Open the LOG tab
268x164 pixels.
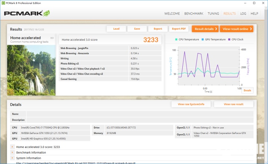coord(243,14)
